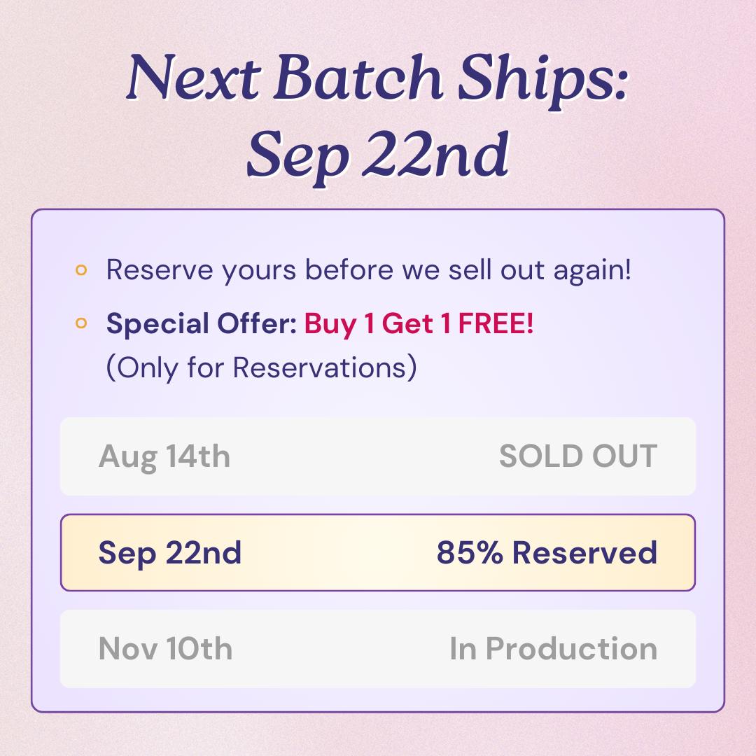The width and height of the screenshot is (756, 756).
Task: Click the Buy 1 Get 1 FREE offer
Action: (x=419, y=324)
